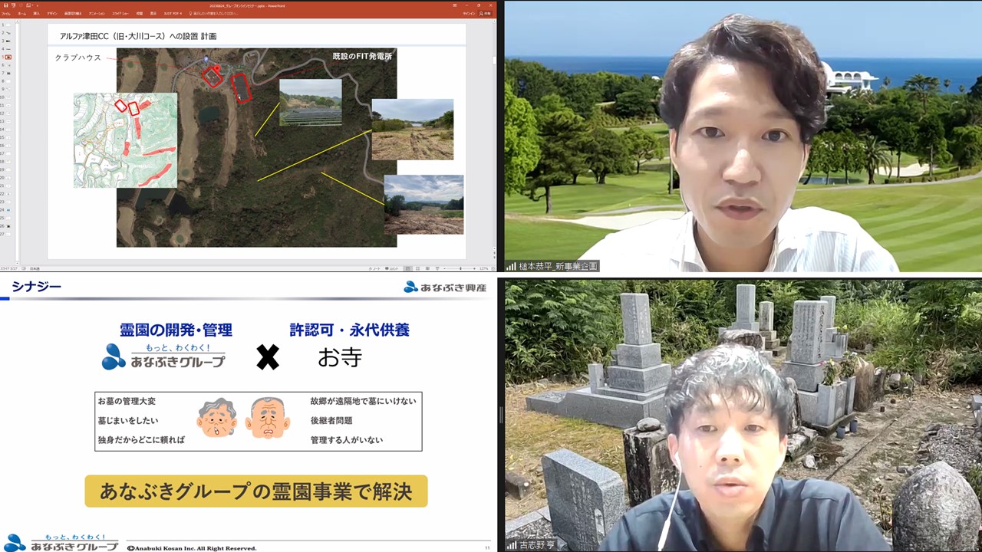Click the black X multiplication symbol

click(267, 357)
